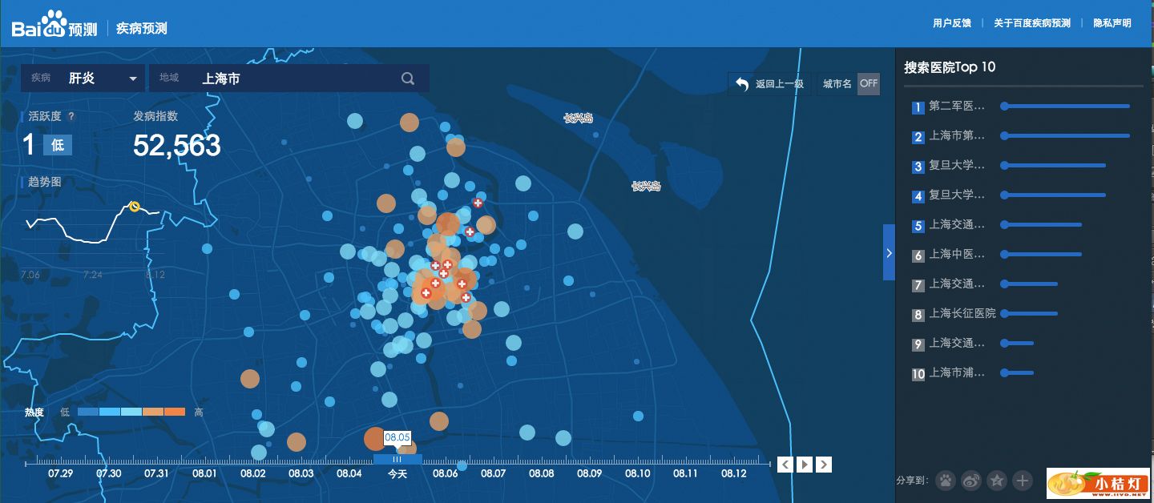Share to Weibo using the Weibo icon
Screen dimensions: 1154x503
point(971,481)
